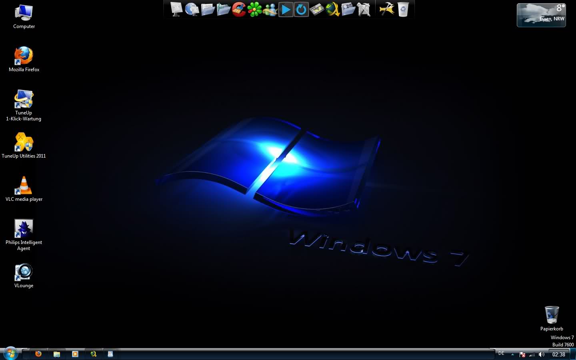Open Windows Live Messenger in the dock
Screen dimensions: 576x360
coord(270,9)
